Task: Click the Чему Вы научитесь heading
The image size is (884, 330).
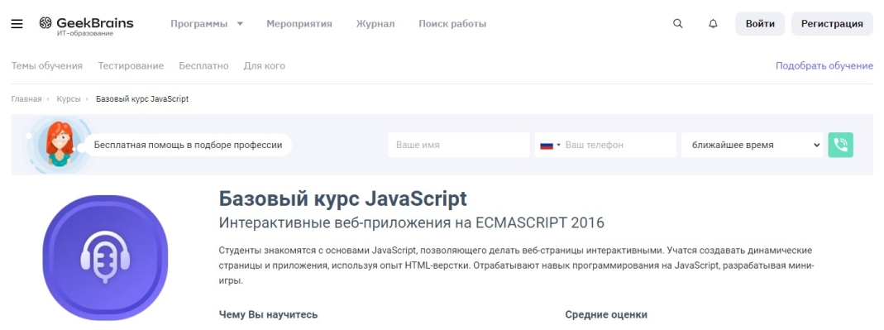Action: coord(269,315)
